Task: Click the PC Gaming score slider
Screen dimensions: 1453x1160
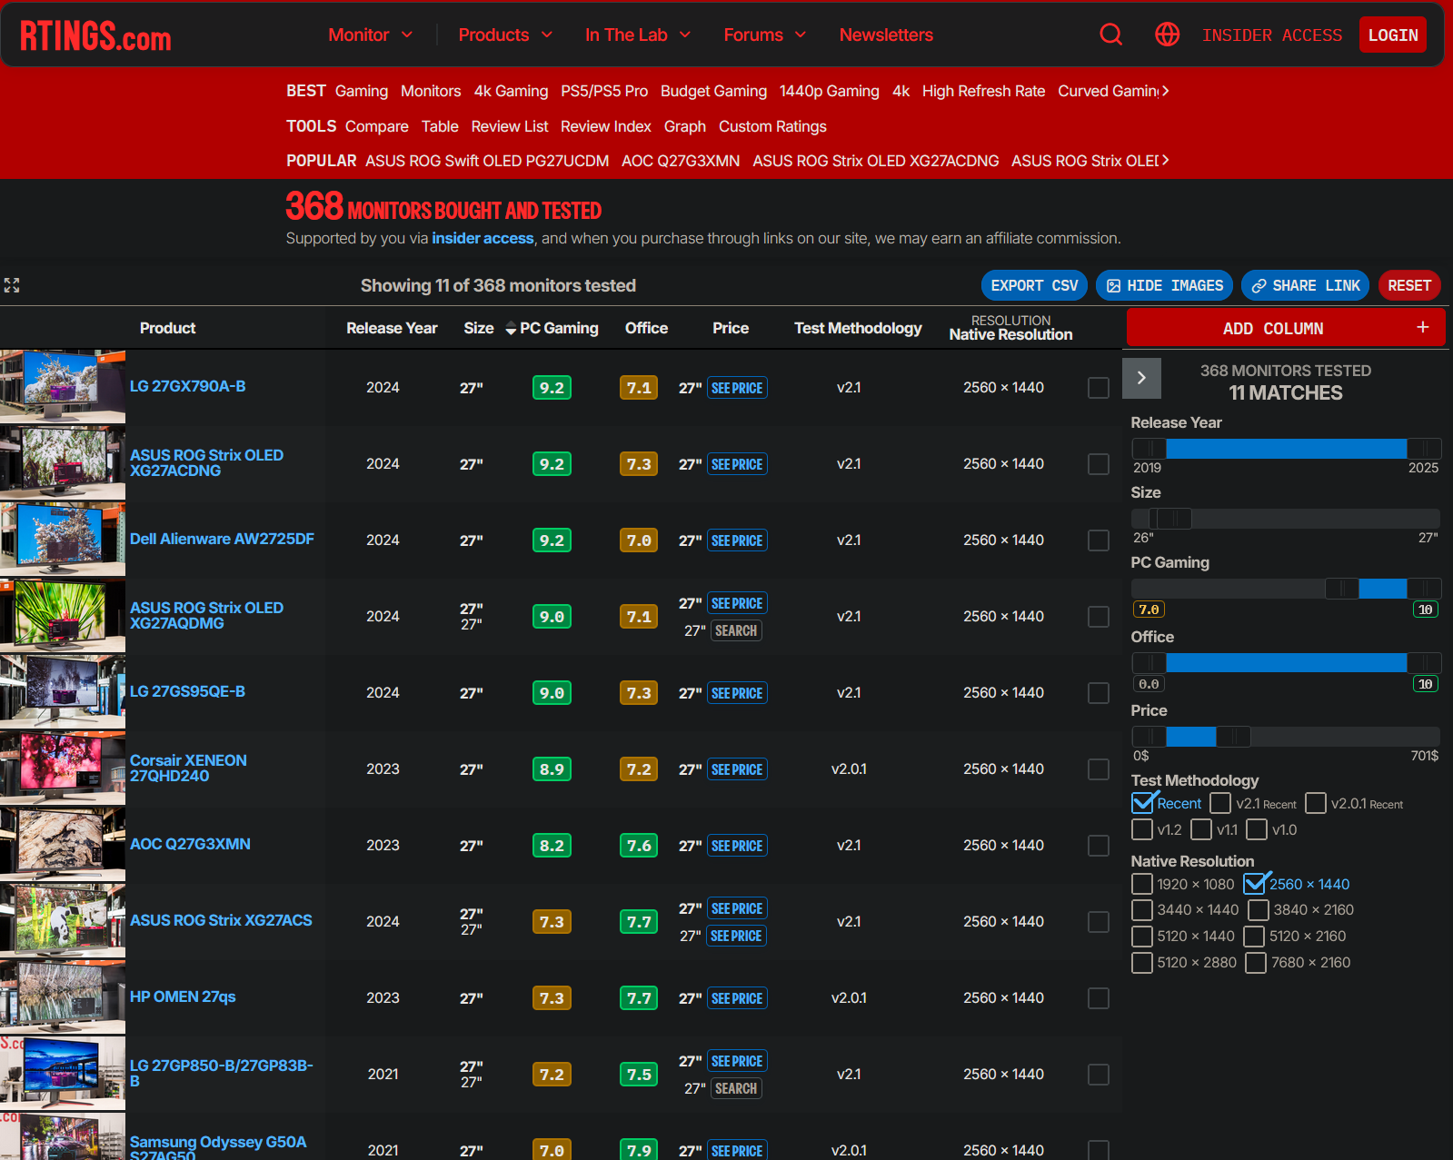Action: [x=1285, y=588]
